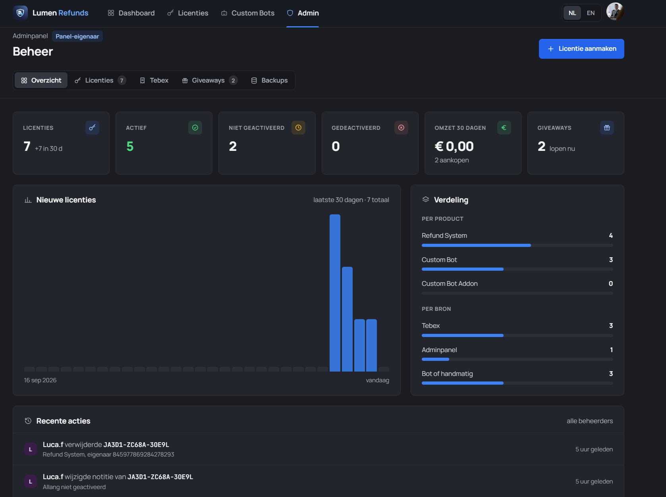Click the database icon in Backups tab
666x497 pixels.
(254, 81)
